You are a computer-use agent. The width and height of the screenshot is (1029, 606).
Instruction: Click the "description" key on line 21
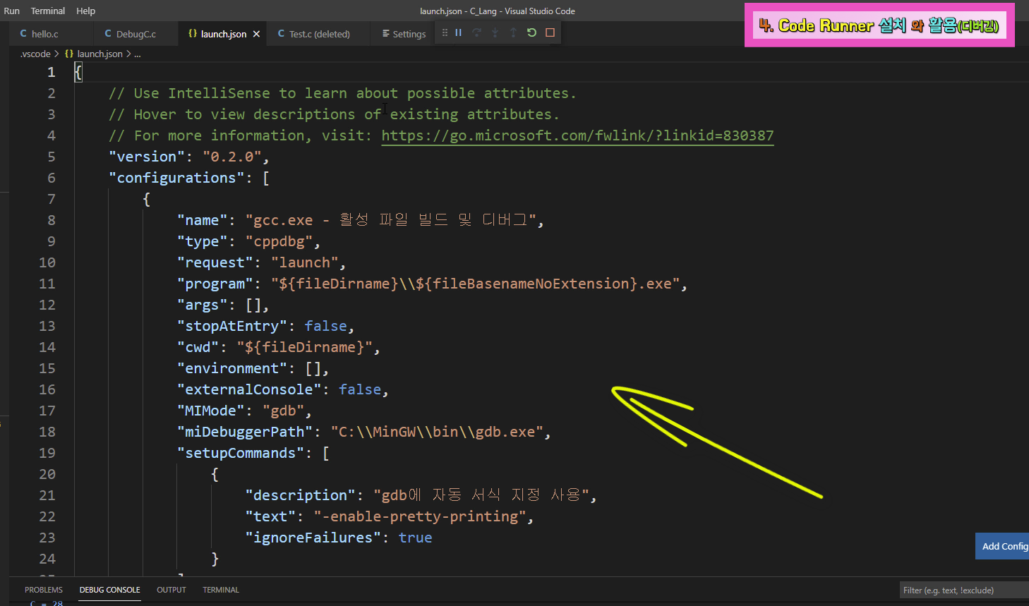tap(301, 495)
